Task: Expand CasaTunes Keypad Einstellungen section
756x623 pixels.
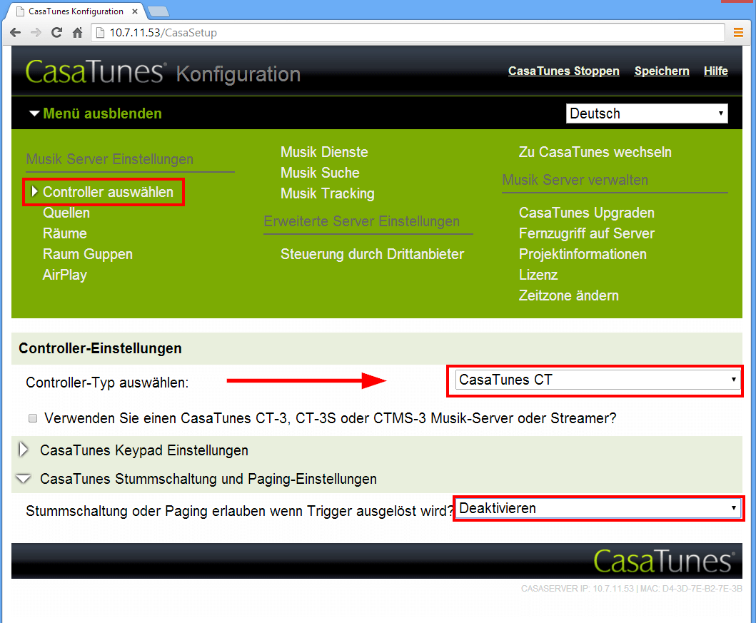Action: (x=143, y=450)
